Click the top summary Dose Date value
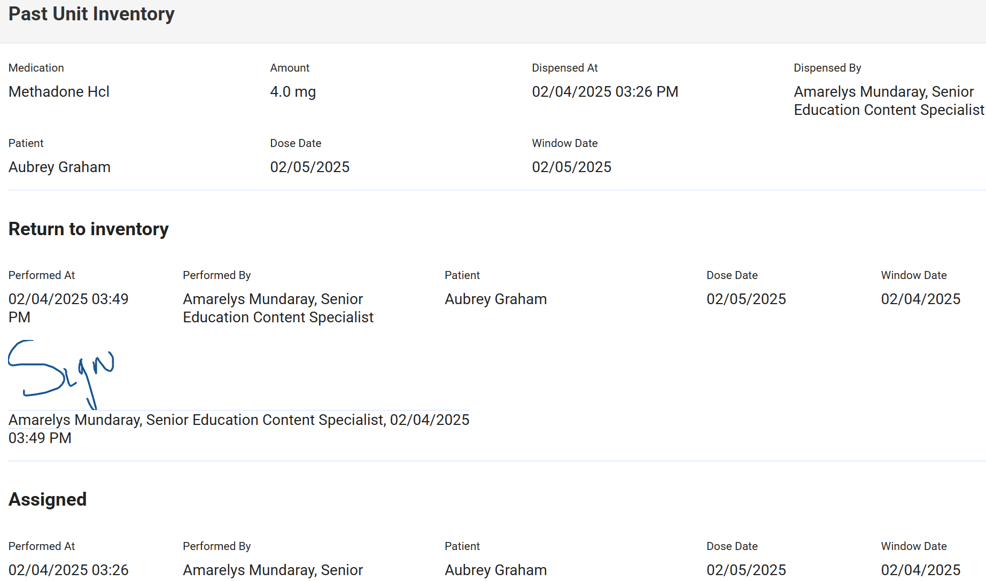 (309, 167)
